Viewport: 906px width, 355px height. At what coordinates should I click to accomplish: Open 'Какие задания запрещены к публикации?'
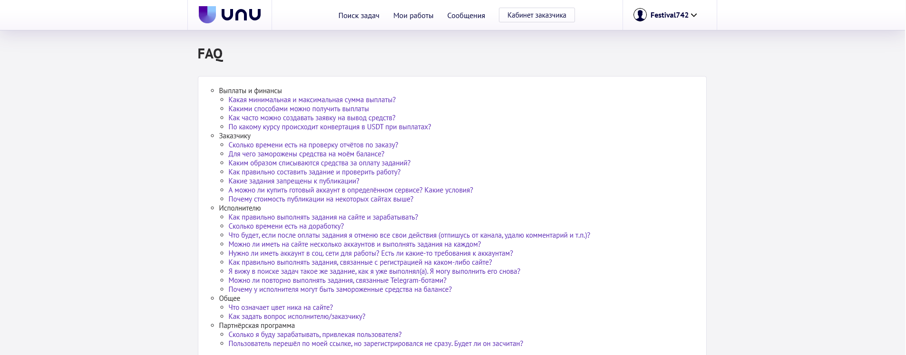[294, 181]
